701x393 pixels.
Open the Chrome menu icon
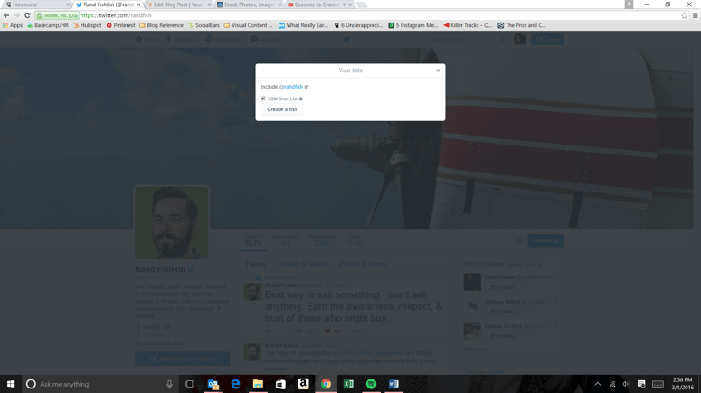pyautogui.click(x=696, y=15)
